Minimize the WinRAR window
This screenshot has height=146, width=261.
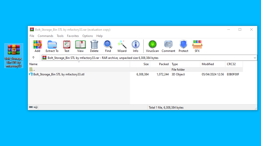[229, 29]
